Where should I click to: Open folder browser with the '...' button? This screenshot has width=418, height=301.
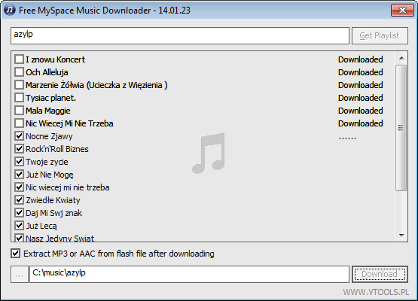coord(20,274)
